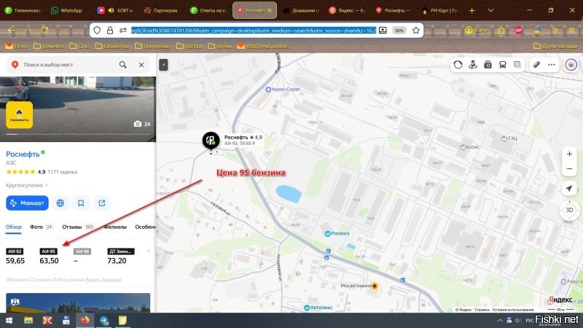The width and height of the screenshot is (583, 328).
Task: Expand the Круглосуточно hours dropdown
Action: [x=27, y=185]
